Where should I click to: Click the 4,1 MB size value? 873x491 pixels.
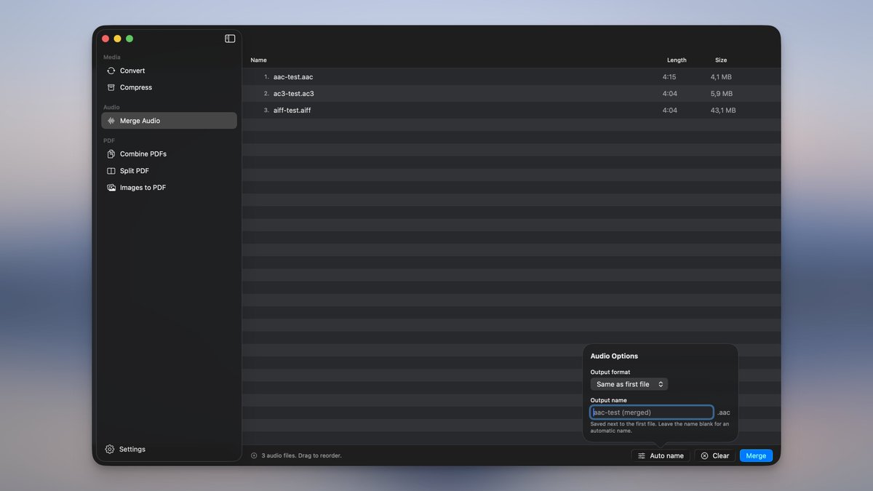pos(721,77)
